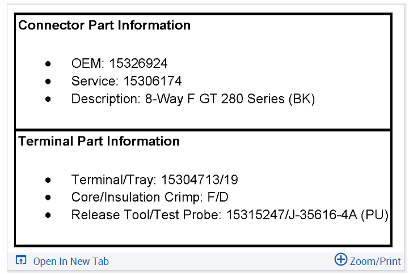
Task: Click the Open In New Tab icon
Action: (x=21, y=261)
